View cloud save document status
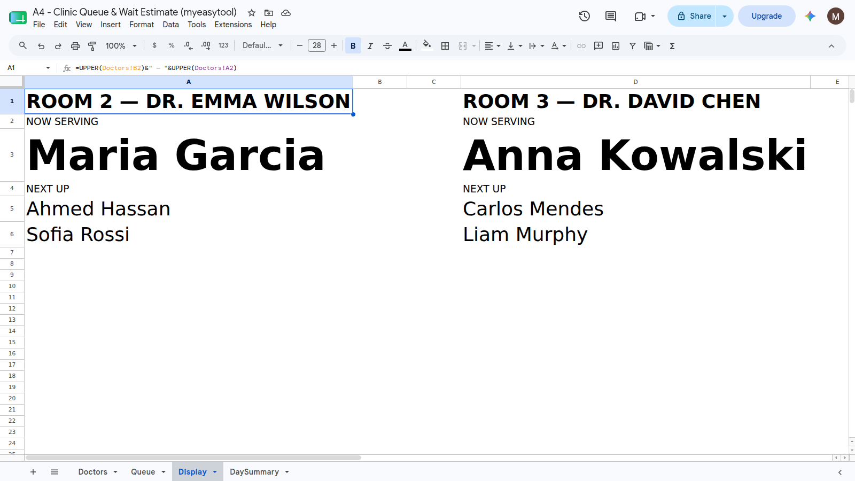Viewport: 855px width, 481px height. pos(286,13)
